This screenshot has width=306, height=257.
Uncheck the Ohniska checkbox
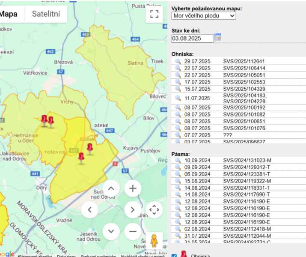[174, 255]
